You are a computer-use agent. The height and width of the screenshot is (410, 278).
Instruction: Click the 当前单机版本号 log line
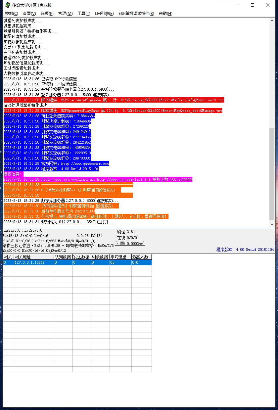point(49,211)
